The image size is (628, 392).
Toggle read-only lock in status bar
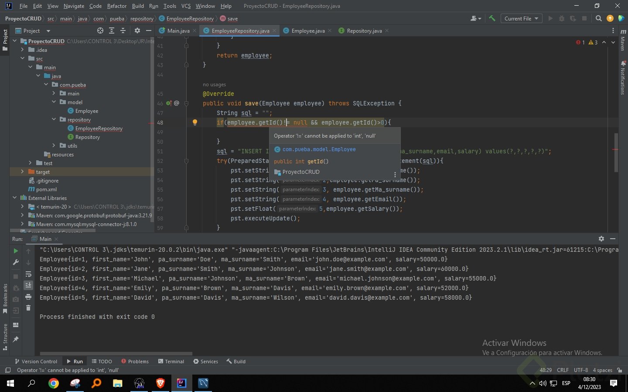coord(620,370)
